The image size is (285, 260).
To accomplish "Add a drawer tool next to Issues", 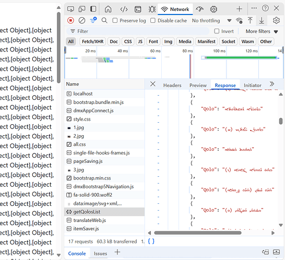I will point(117,252).
